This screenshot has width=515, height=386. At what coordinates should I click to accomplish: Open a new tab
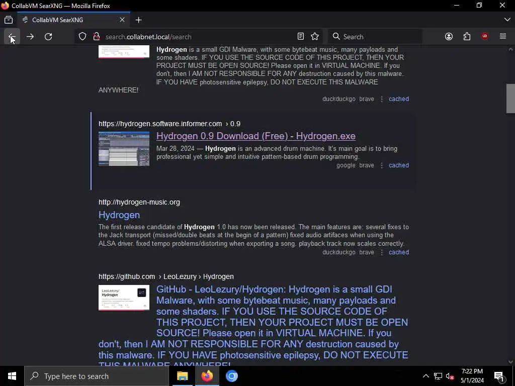click(139, 20)
